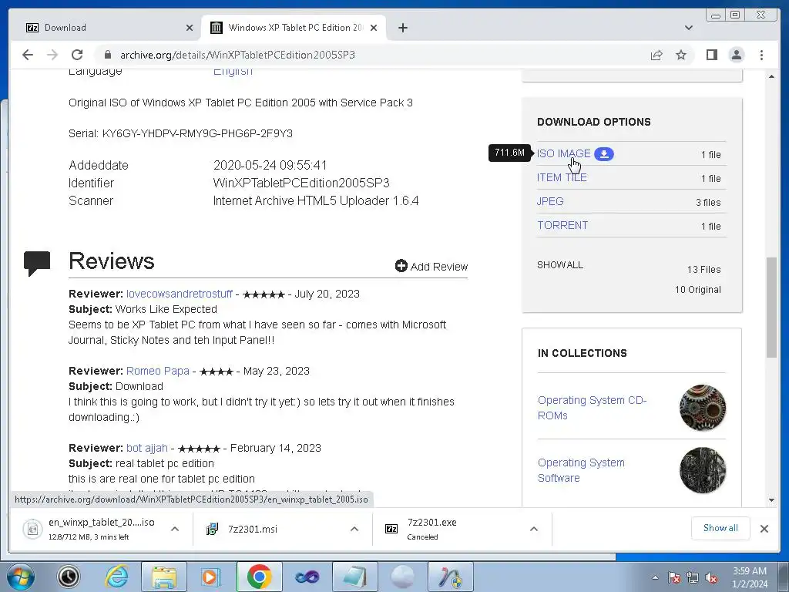Click the Action Center flag icon

[673, 577]
